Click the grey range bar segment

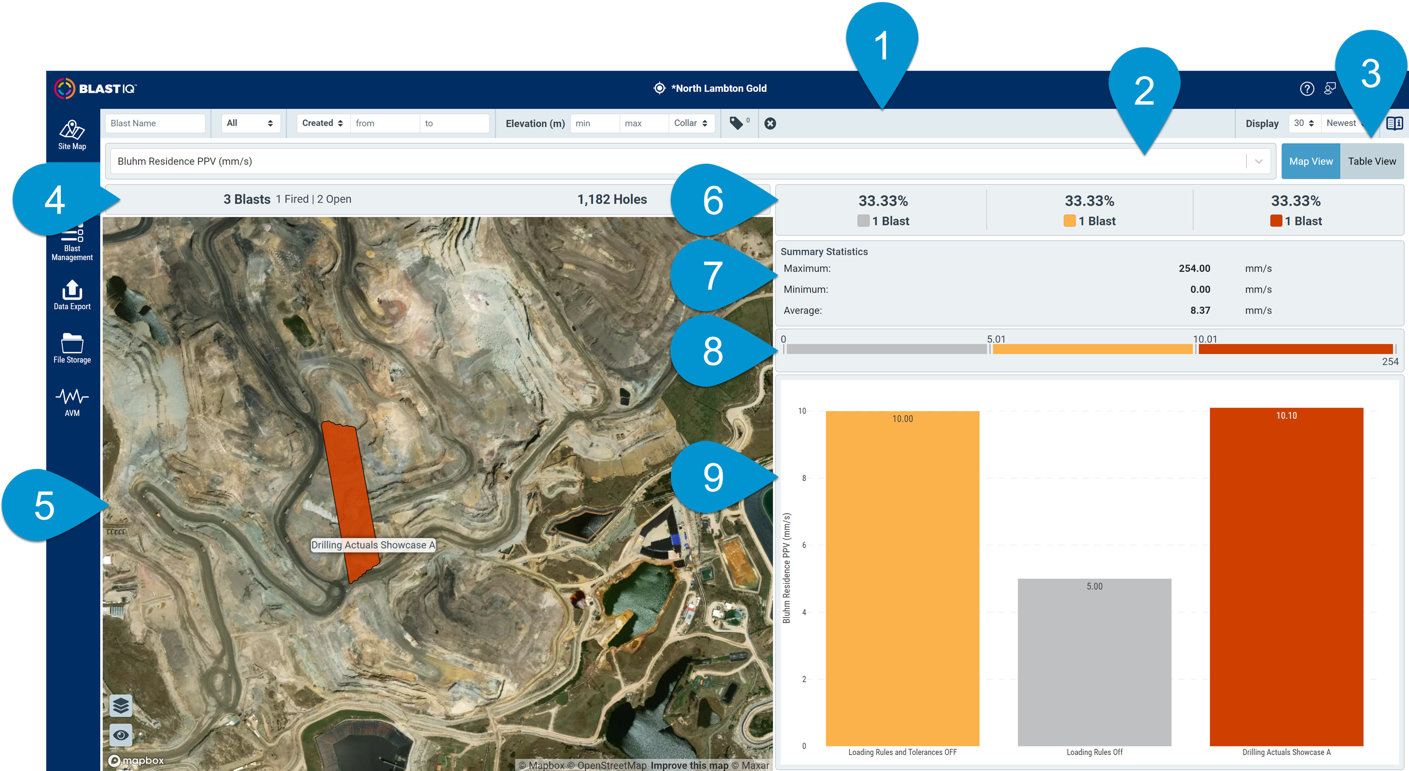[887, 349]
